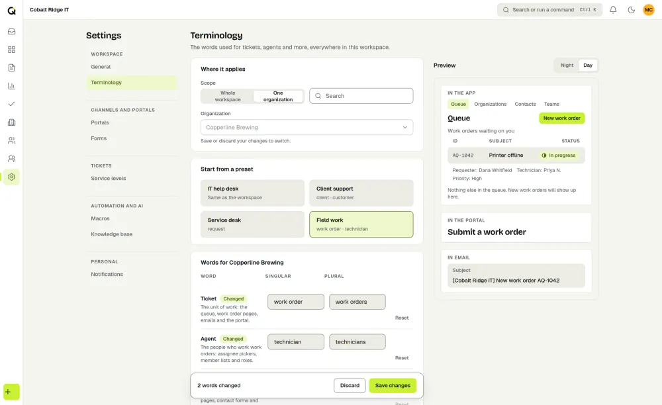Click Cobalt Ridge IT workspace name
This screenshot has width=662, height=405.
coord(49,10)
